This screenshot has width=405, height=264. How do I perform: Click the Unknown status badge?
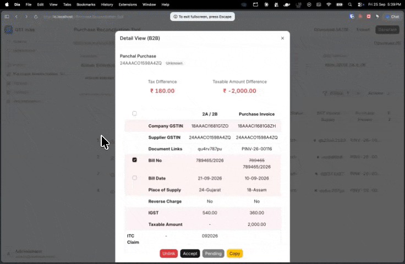[x=174, y=63]
